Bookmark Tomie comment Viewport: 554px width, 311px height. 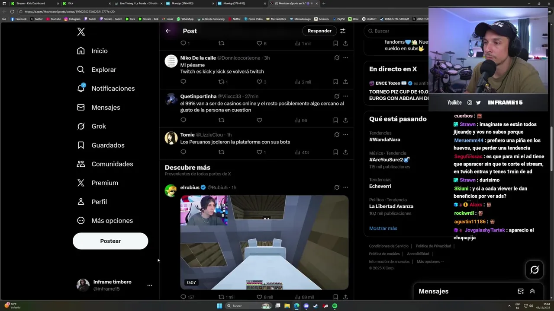[x=335, y=152]
